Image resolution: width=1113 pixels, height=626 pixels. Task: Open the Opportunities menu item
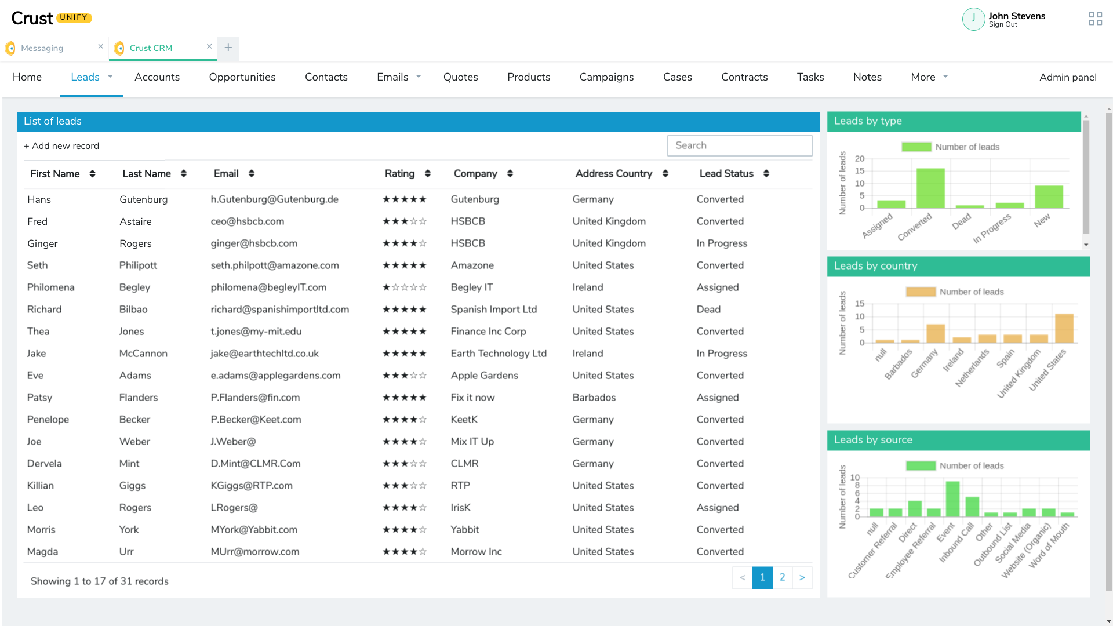242,77
